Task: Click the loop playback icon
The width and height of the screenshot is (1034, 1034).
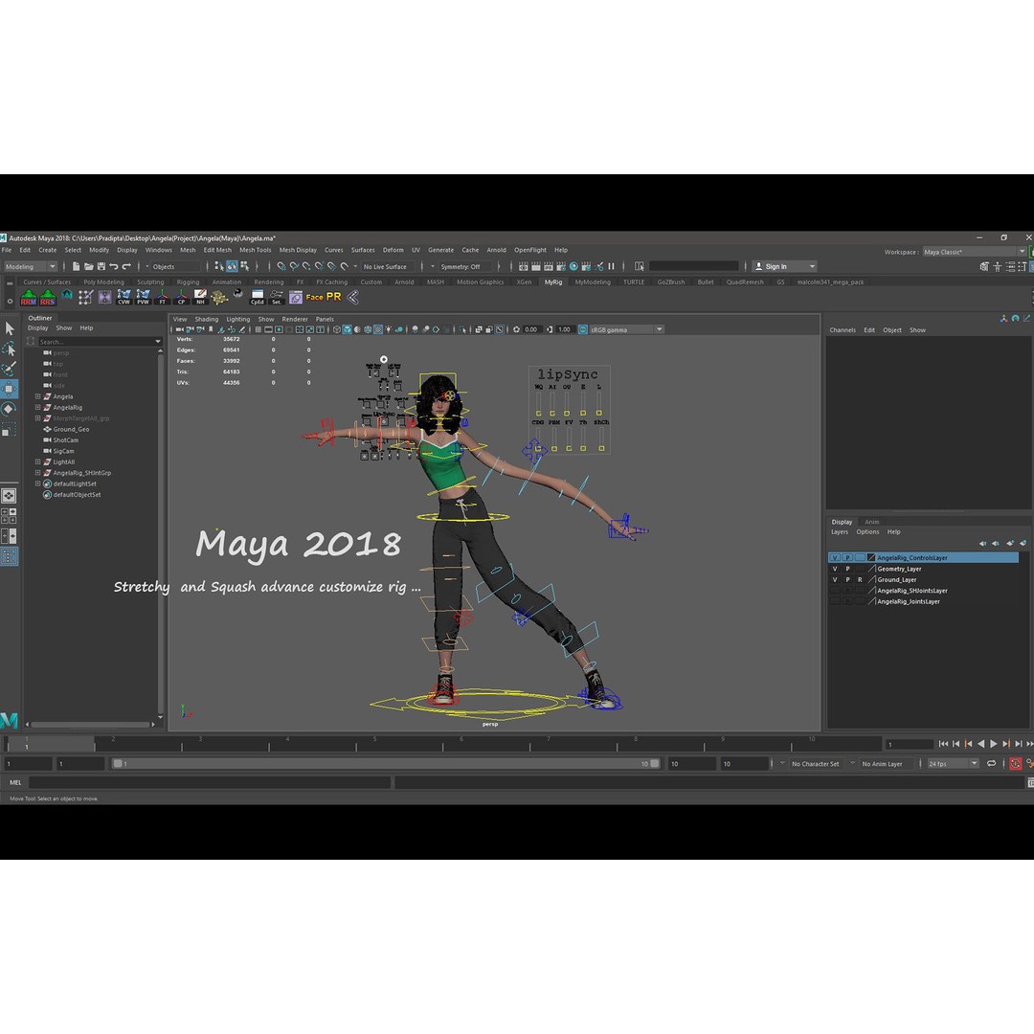Action: [x=991, y=764]
